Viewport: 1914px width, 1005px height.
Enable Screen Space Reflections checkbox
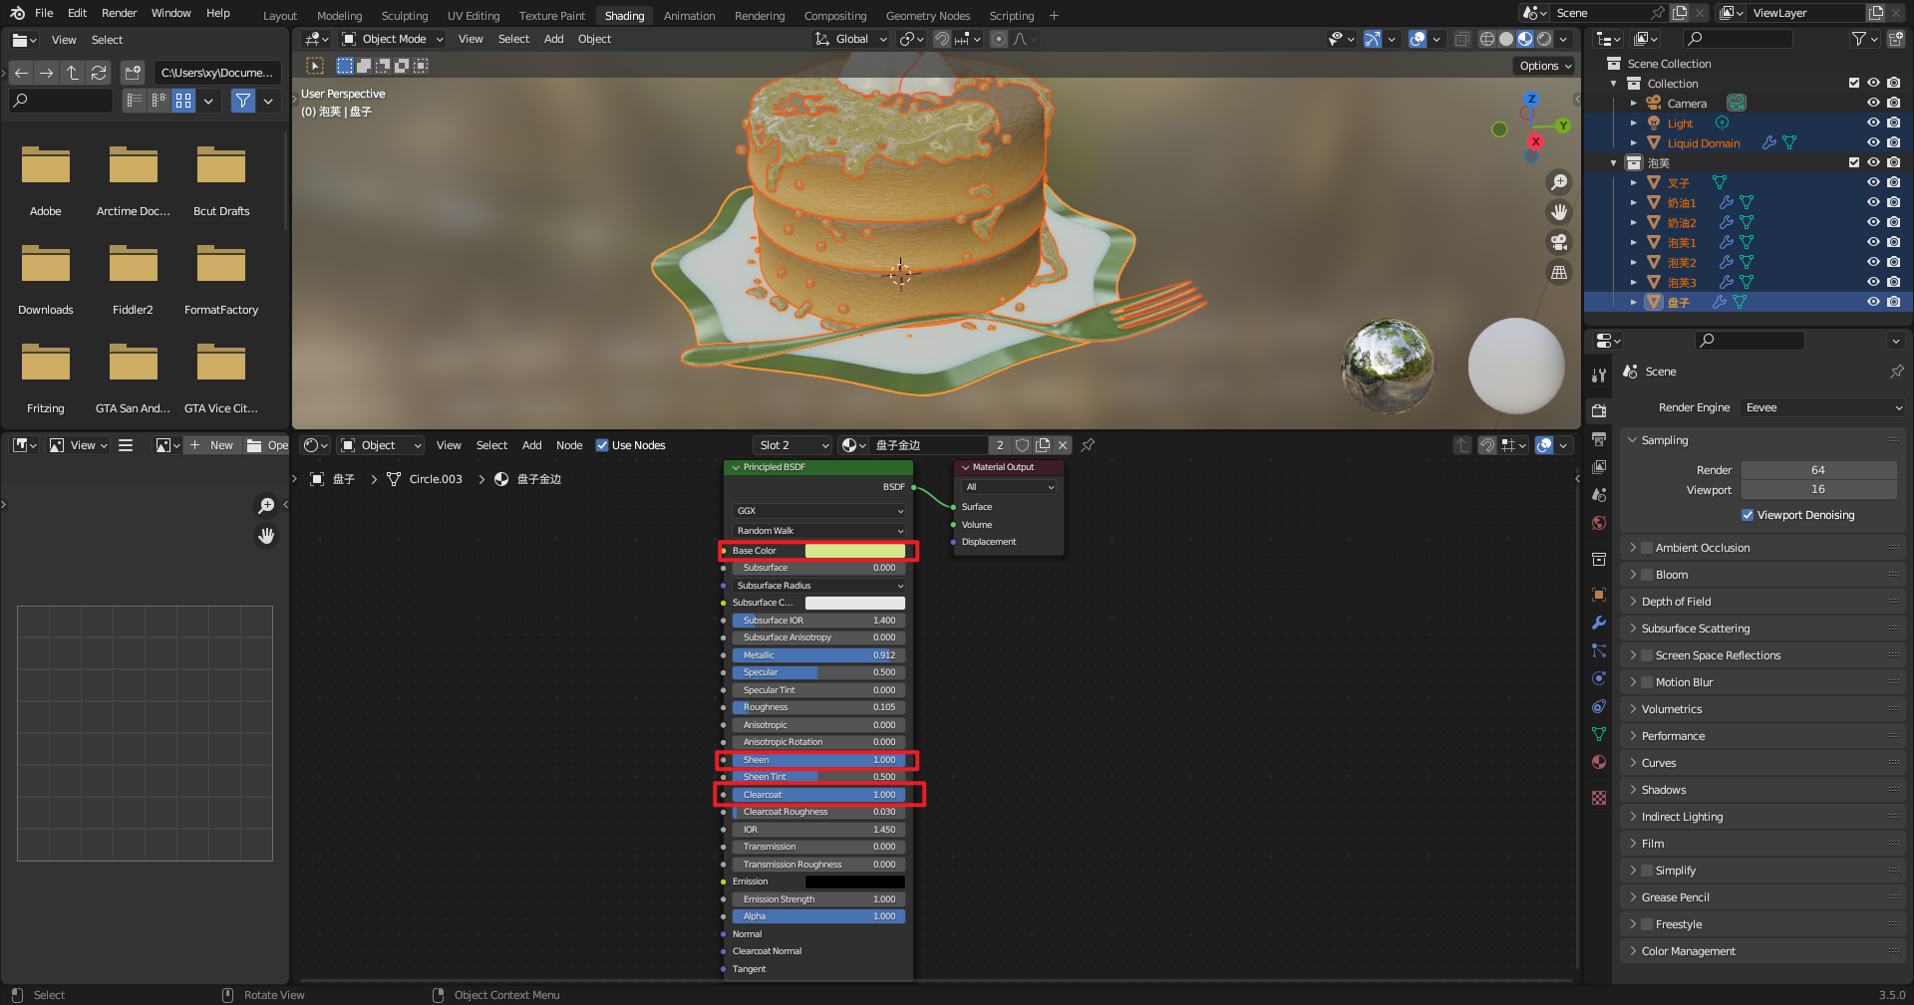pyautogui.click(x=1648, y=655)
